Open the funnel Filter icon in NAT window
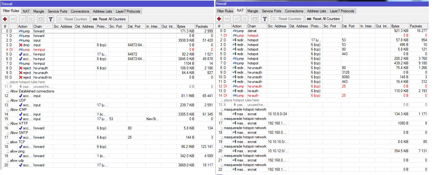 [265, 19]
